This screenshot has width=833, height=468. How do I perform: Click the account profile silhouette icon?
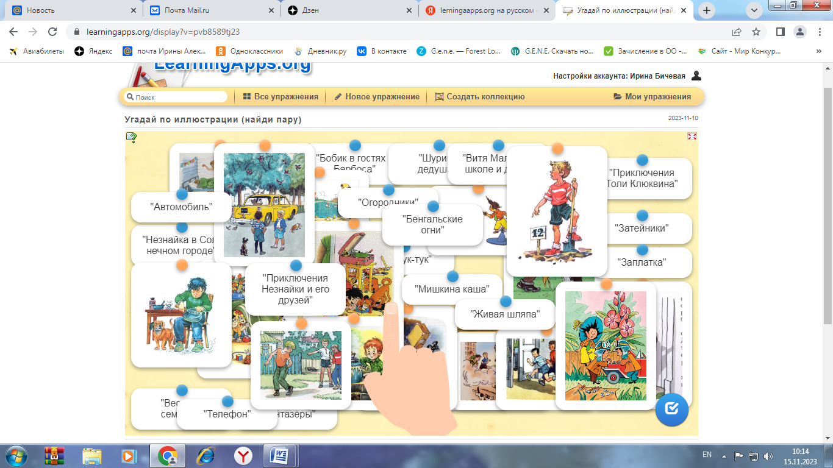tap(696, 76)
